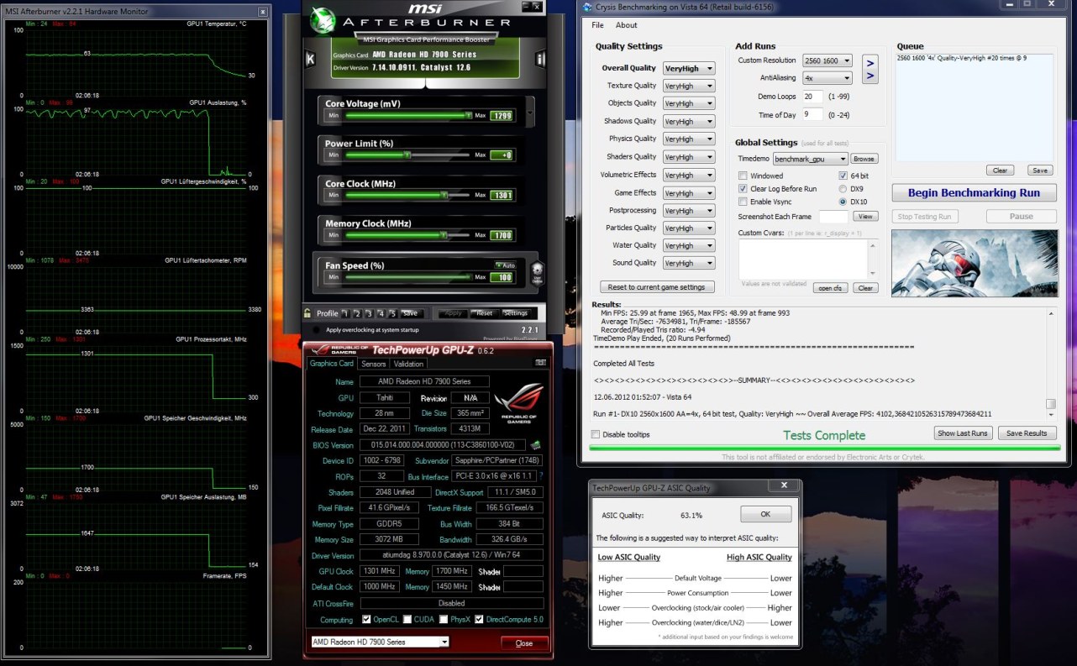Click the Crysis Benchmarking title bar icon
Screen dimensions: 1077x666
589,6
